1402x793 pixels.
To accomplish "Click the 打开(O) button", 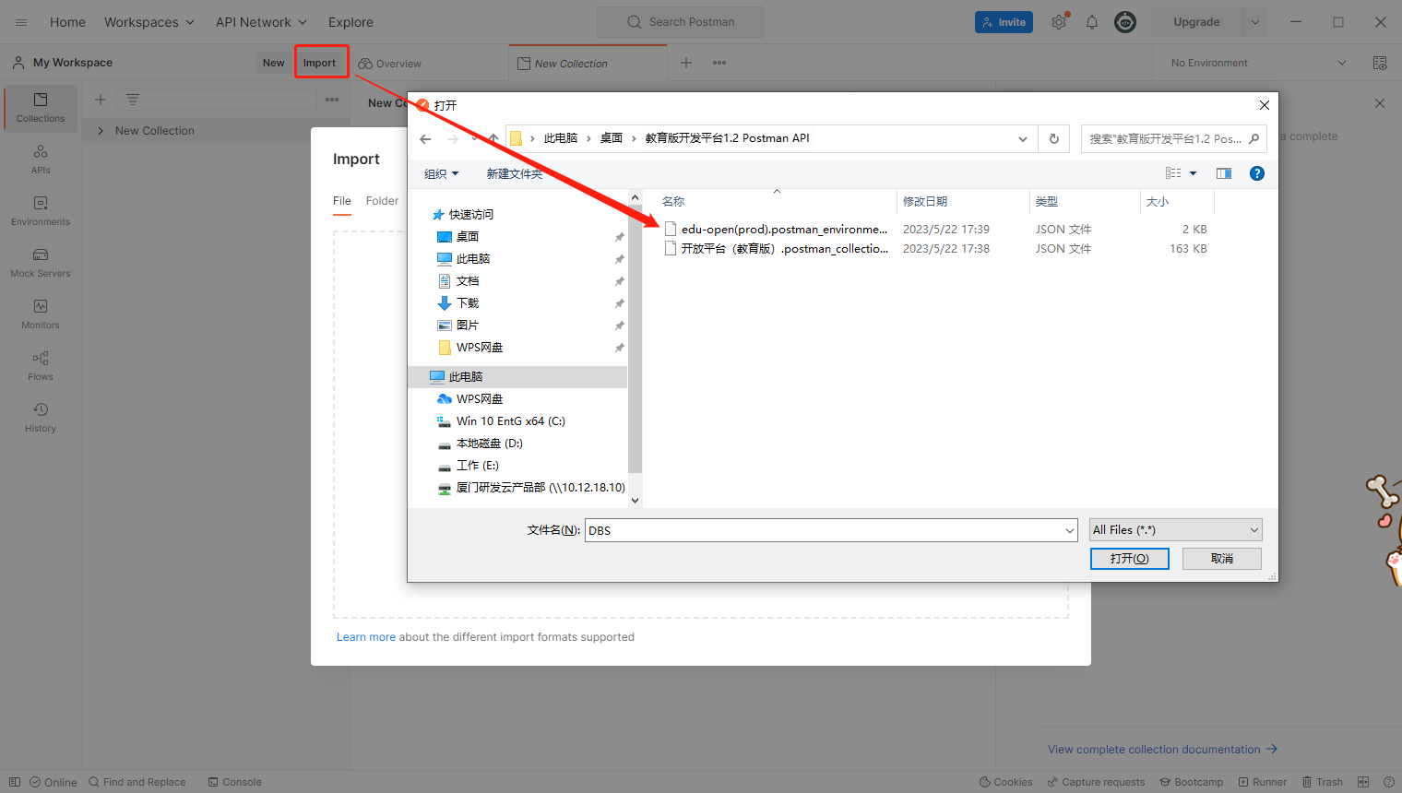I will point(1129,559).
